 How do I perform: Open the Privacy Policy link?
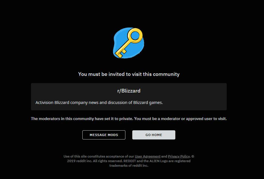(x=179, y=156)
